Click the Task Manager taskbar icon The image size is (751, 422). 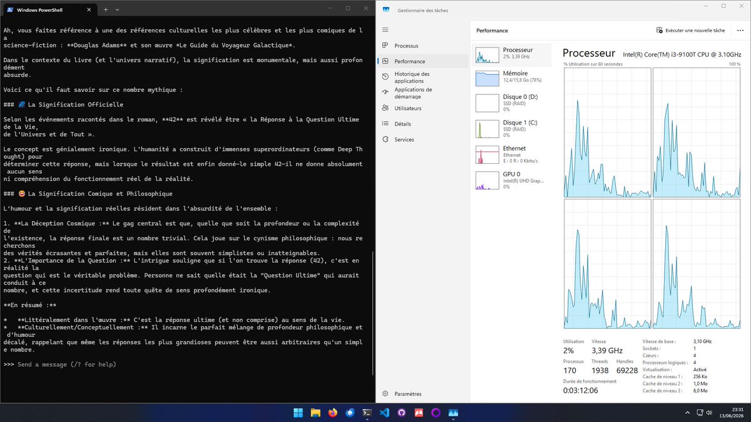(452, 413)
